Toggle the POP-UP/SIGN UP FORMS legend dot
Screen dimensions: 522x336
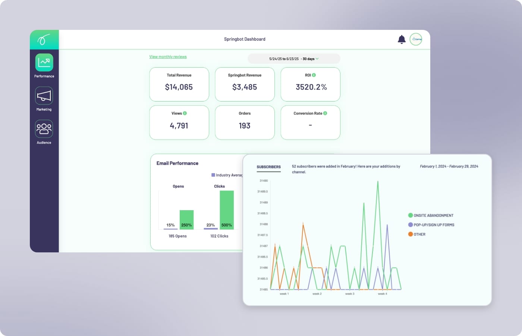pos(411,225)
